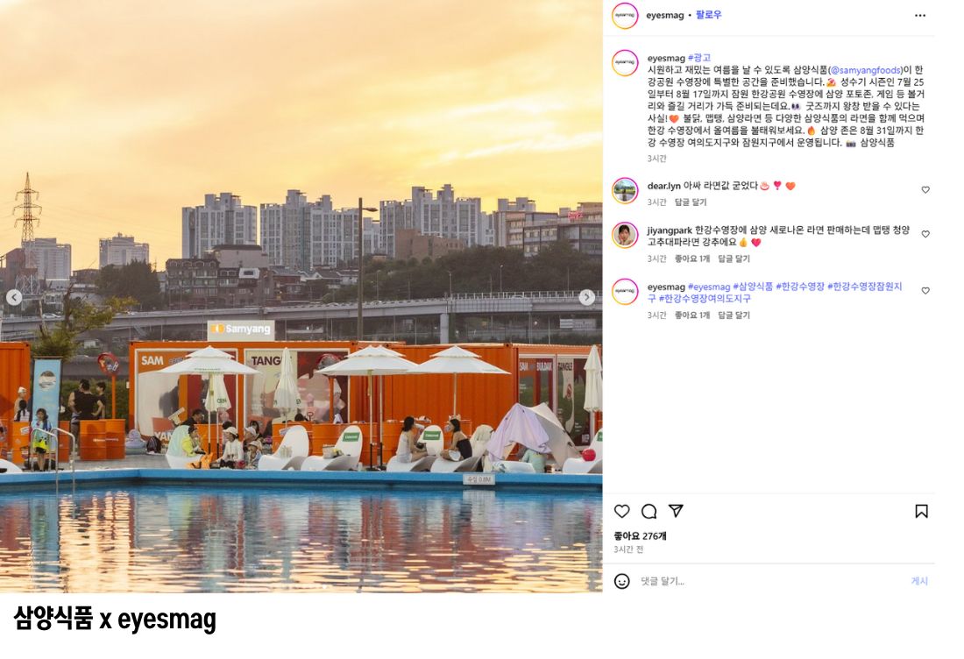Open the #한강수영장 hashtag

click(x=800, y=287)
